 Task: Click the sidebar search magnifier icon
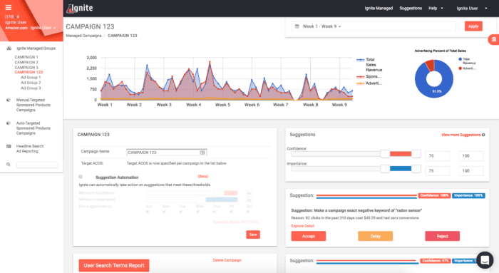point(9,165)
